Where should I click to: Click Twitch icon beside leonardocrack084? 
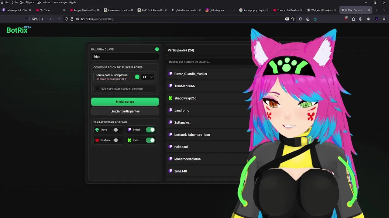(170, 159)
